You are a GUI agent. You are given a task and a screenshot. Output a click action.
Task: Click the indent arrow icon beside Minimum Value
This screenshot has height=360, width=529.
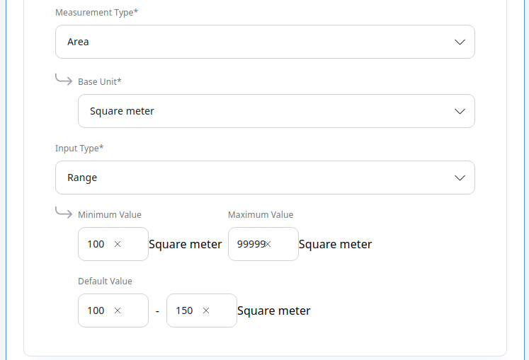tap(64, 213)
